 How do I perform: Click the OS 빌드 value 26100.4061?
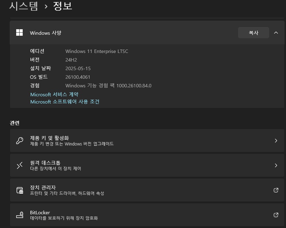(78, 77)
